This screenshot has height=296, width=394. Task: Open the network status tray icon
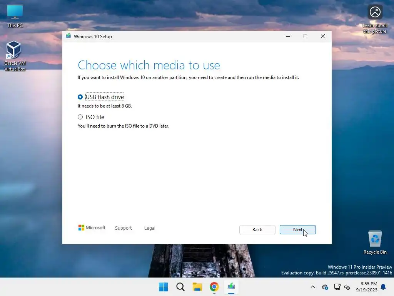coord(337,287)
